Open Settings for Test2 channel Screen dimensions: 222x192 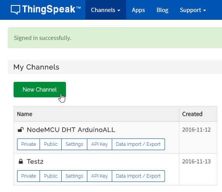pos(75,176)
